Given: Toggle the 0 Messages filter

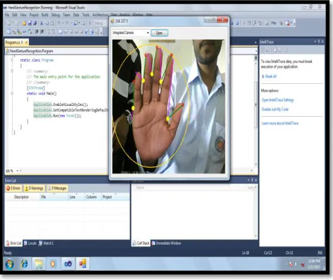Looking at the screenshot, I should (57, 189).
